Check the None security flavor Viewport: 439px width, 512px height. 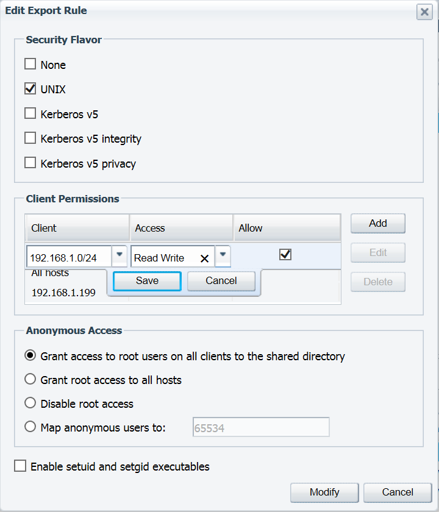(x=30, y=64)
